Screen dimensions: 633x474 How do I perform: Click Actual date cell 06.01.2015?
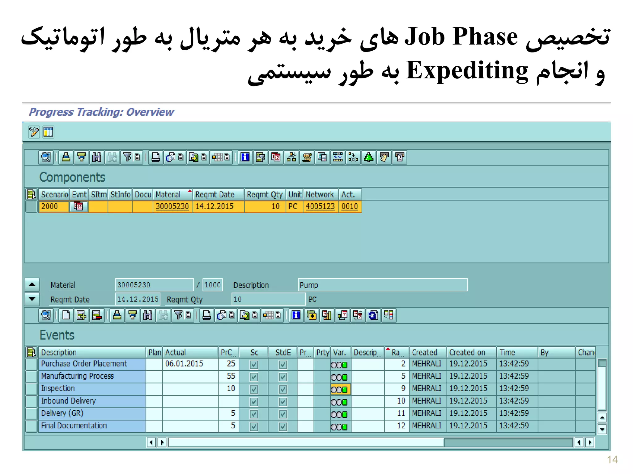pos(190,364)
